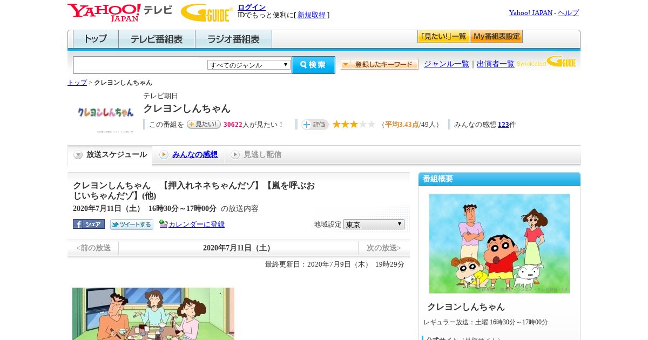Expand the 登録したキーワード dropdown
Viewport: 648px width, 340px height.
point(380,64)
